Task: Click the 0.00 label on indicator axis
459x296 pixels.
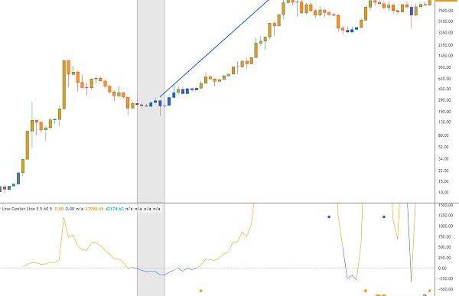Action: [x=442, y=268]
